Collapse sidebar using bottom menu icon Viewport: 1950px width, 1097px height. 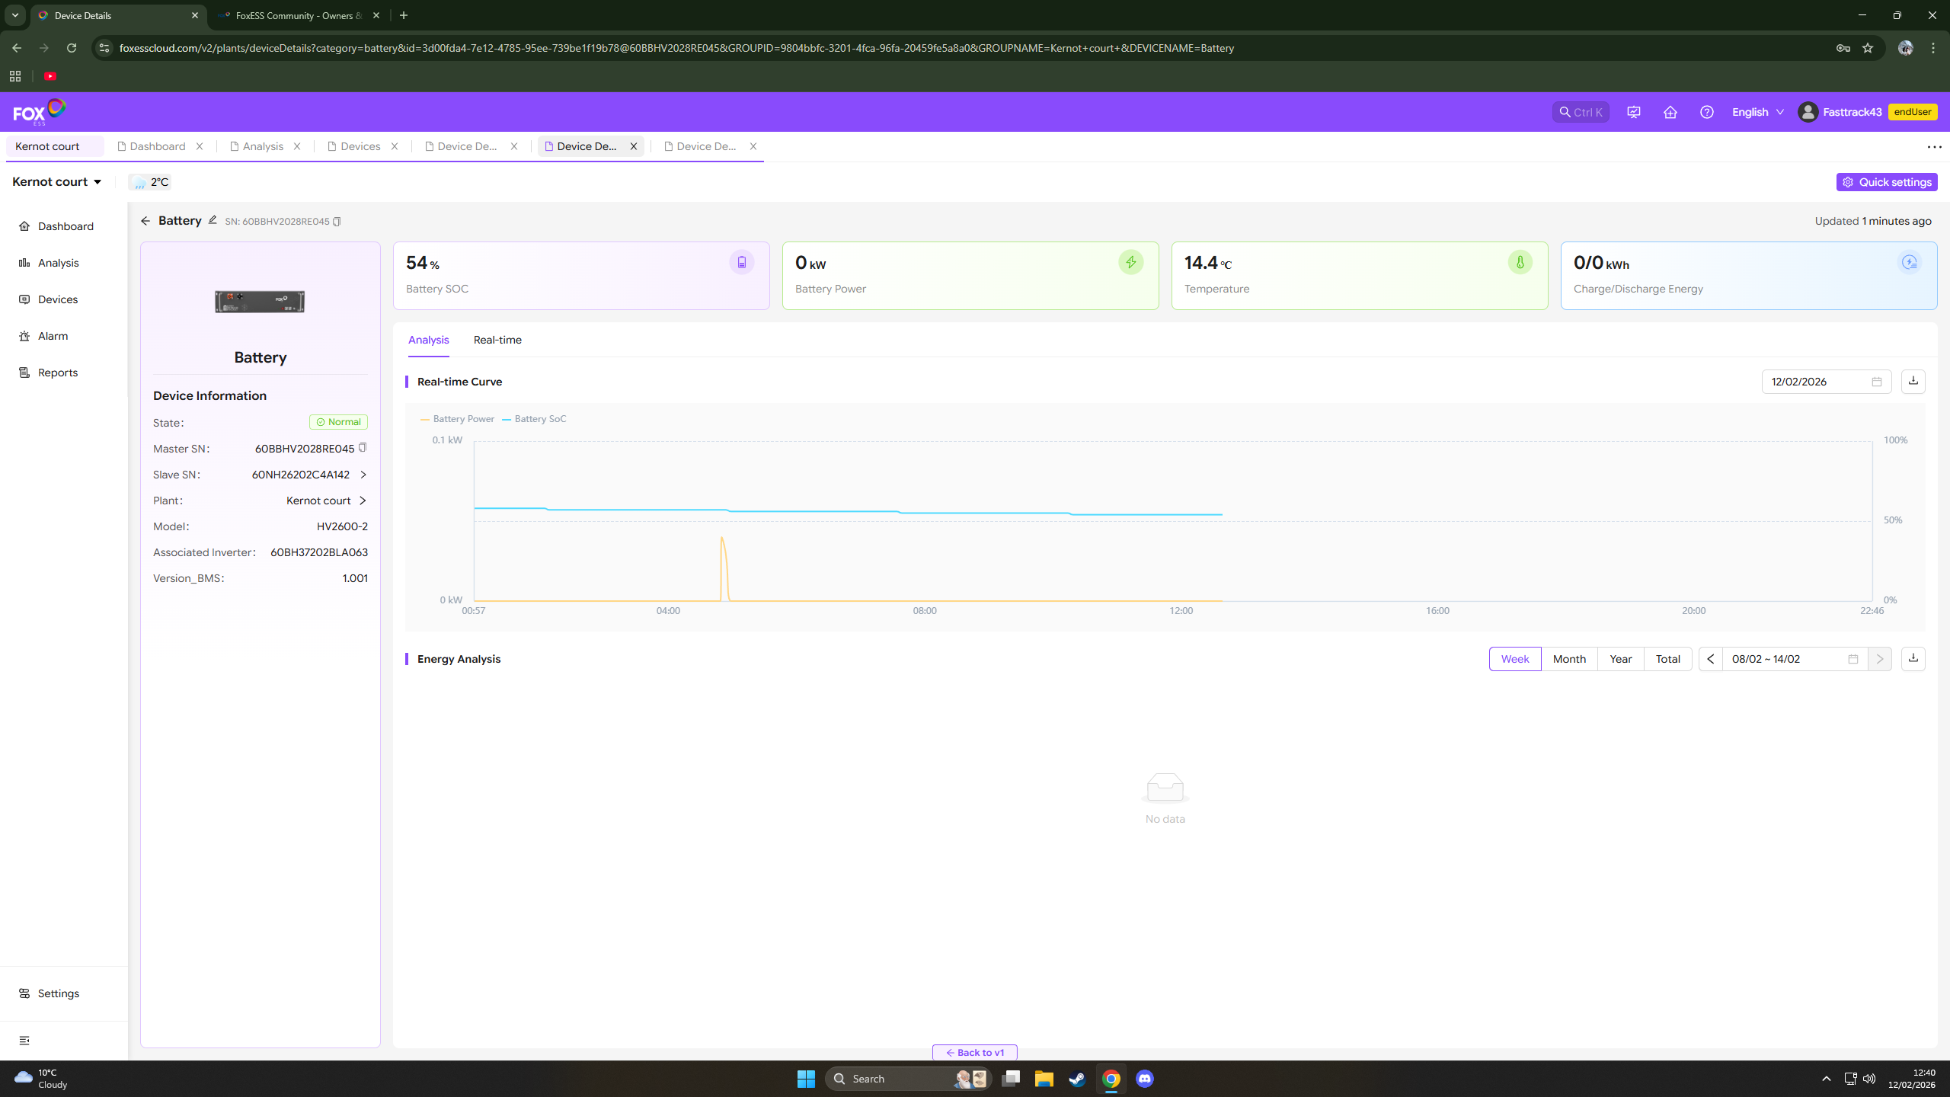24,1040
